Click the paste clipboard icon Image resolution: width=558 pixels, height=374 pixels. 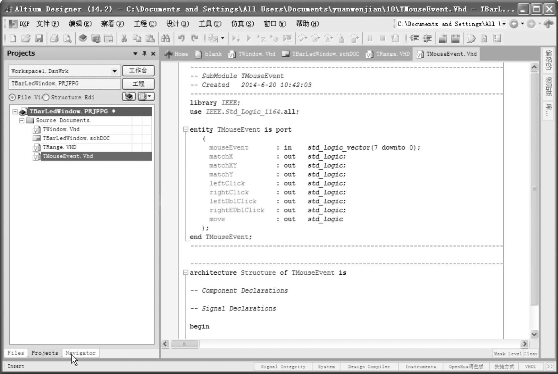pos(150,38)
